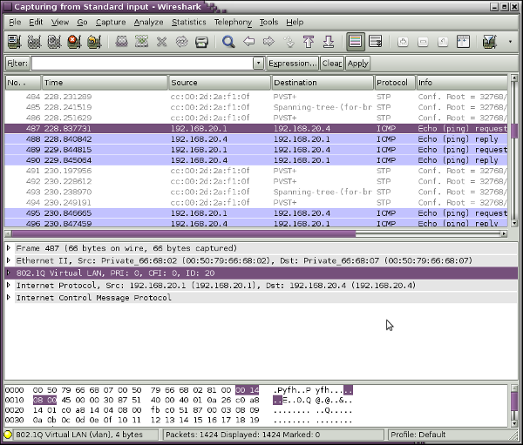Click the Filter: button

(17, 63)
